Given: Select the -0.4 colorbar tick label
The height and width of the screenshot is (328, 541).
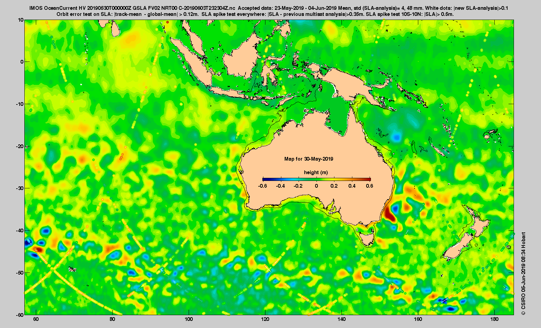Looking at the screenshot, I should coord(280,186).
